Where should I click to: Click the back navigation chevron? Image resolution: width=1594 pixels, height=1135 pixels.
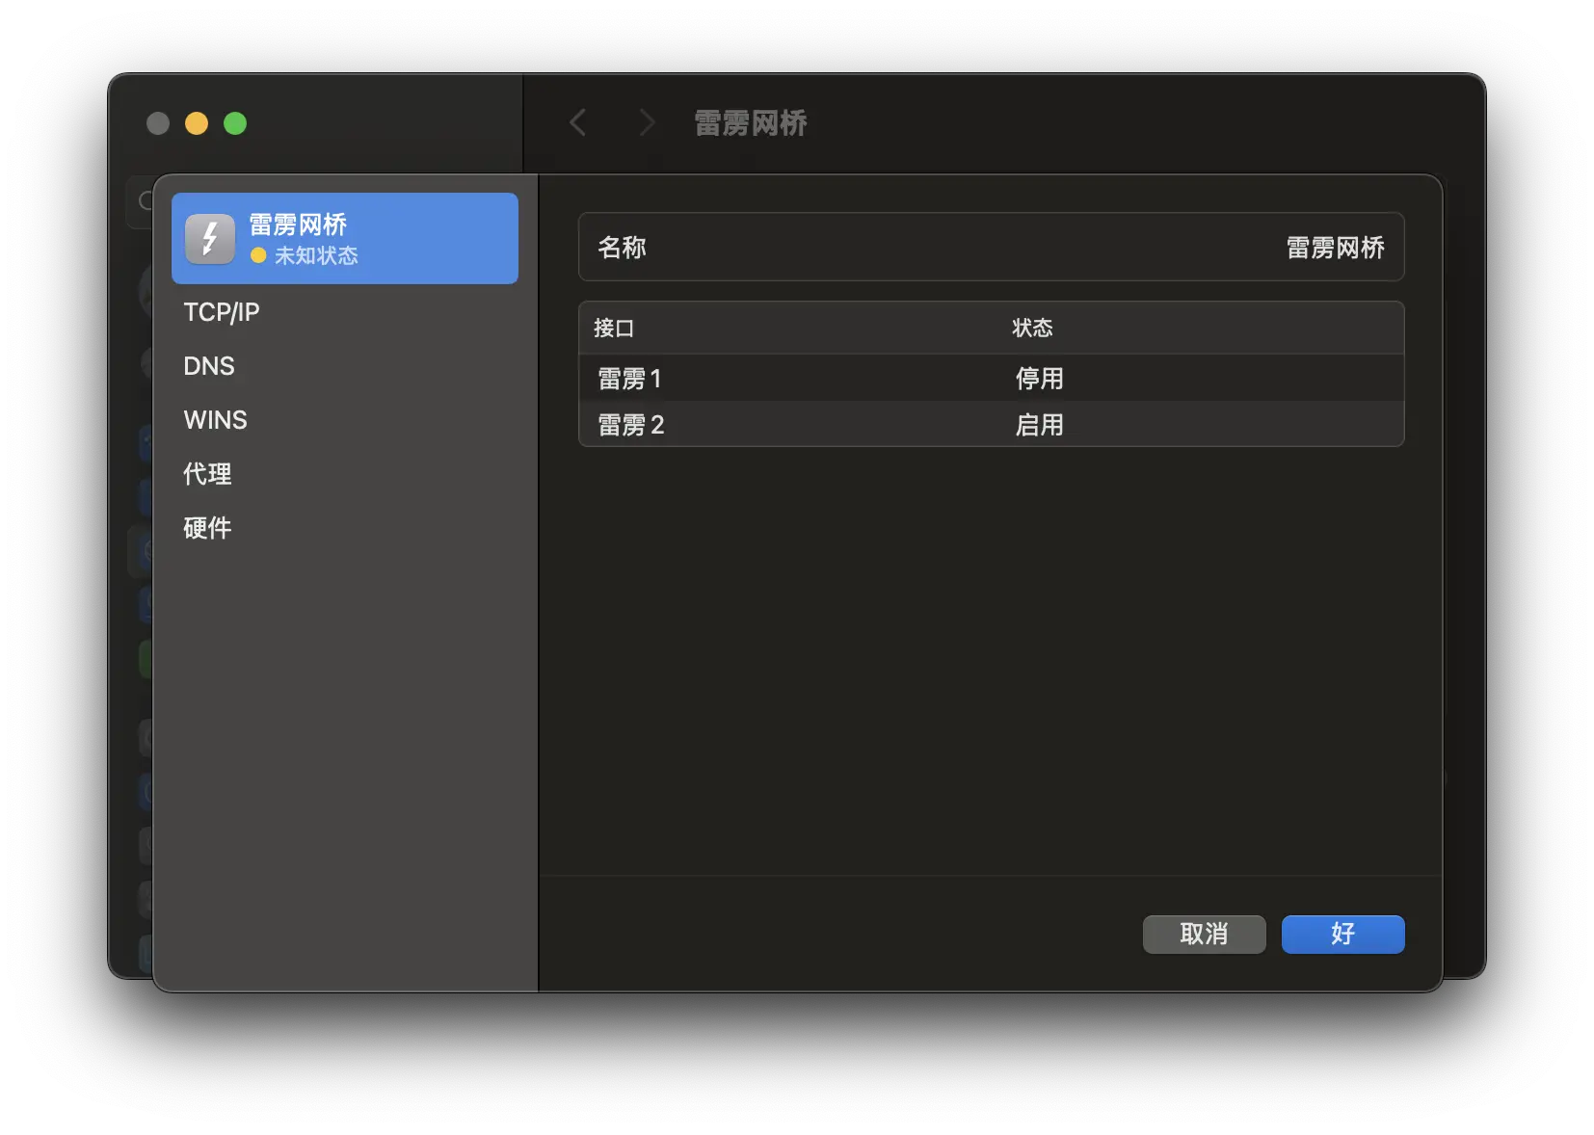pos(577,122)
